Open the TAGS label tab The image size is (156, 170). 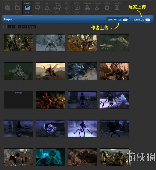pos(67,8)
